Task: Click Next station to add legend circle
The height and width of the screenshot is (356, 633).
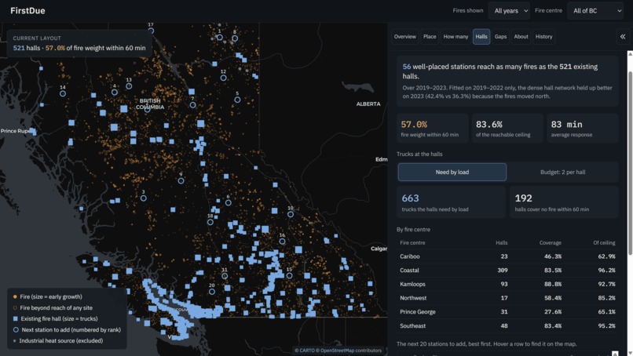Action: (x=16, y=330)
